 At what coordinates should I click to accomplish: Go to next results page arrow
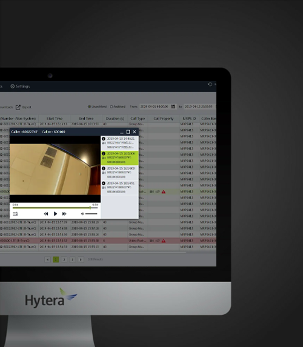coord(81,260)
